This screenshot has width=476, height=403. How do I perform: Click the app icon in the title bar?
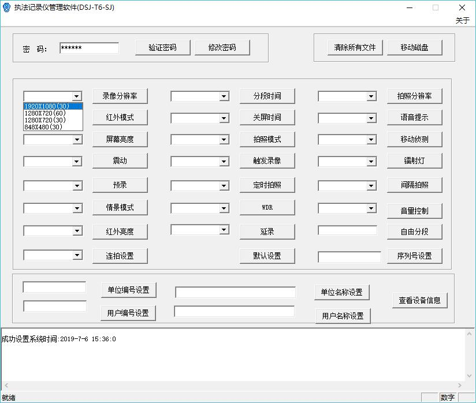point(7,8)
